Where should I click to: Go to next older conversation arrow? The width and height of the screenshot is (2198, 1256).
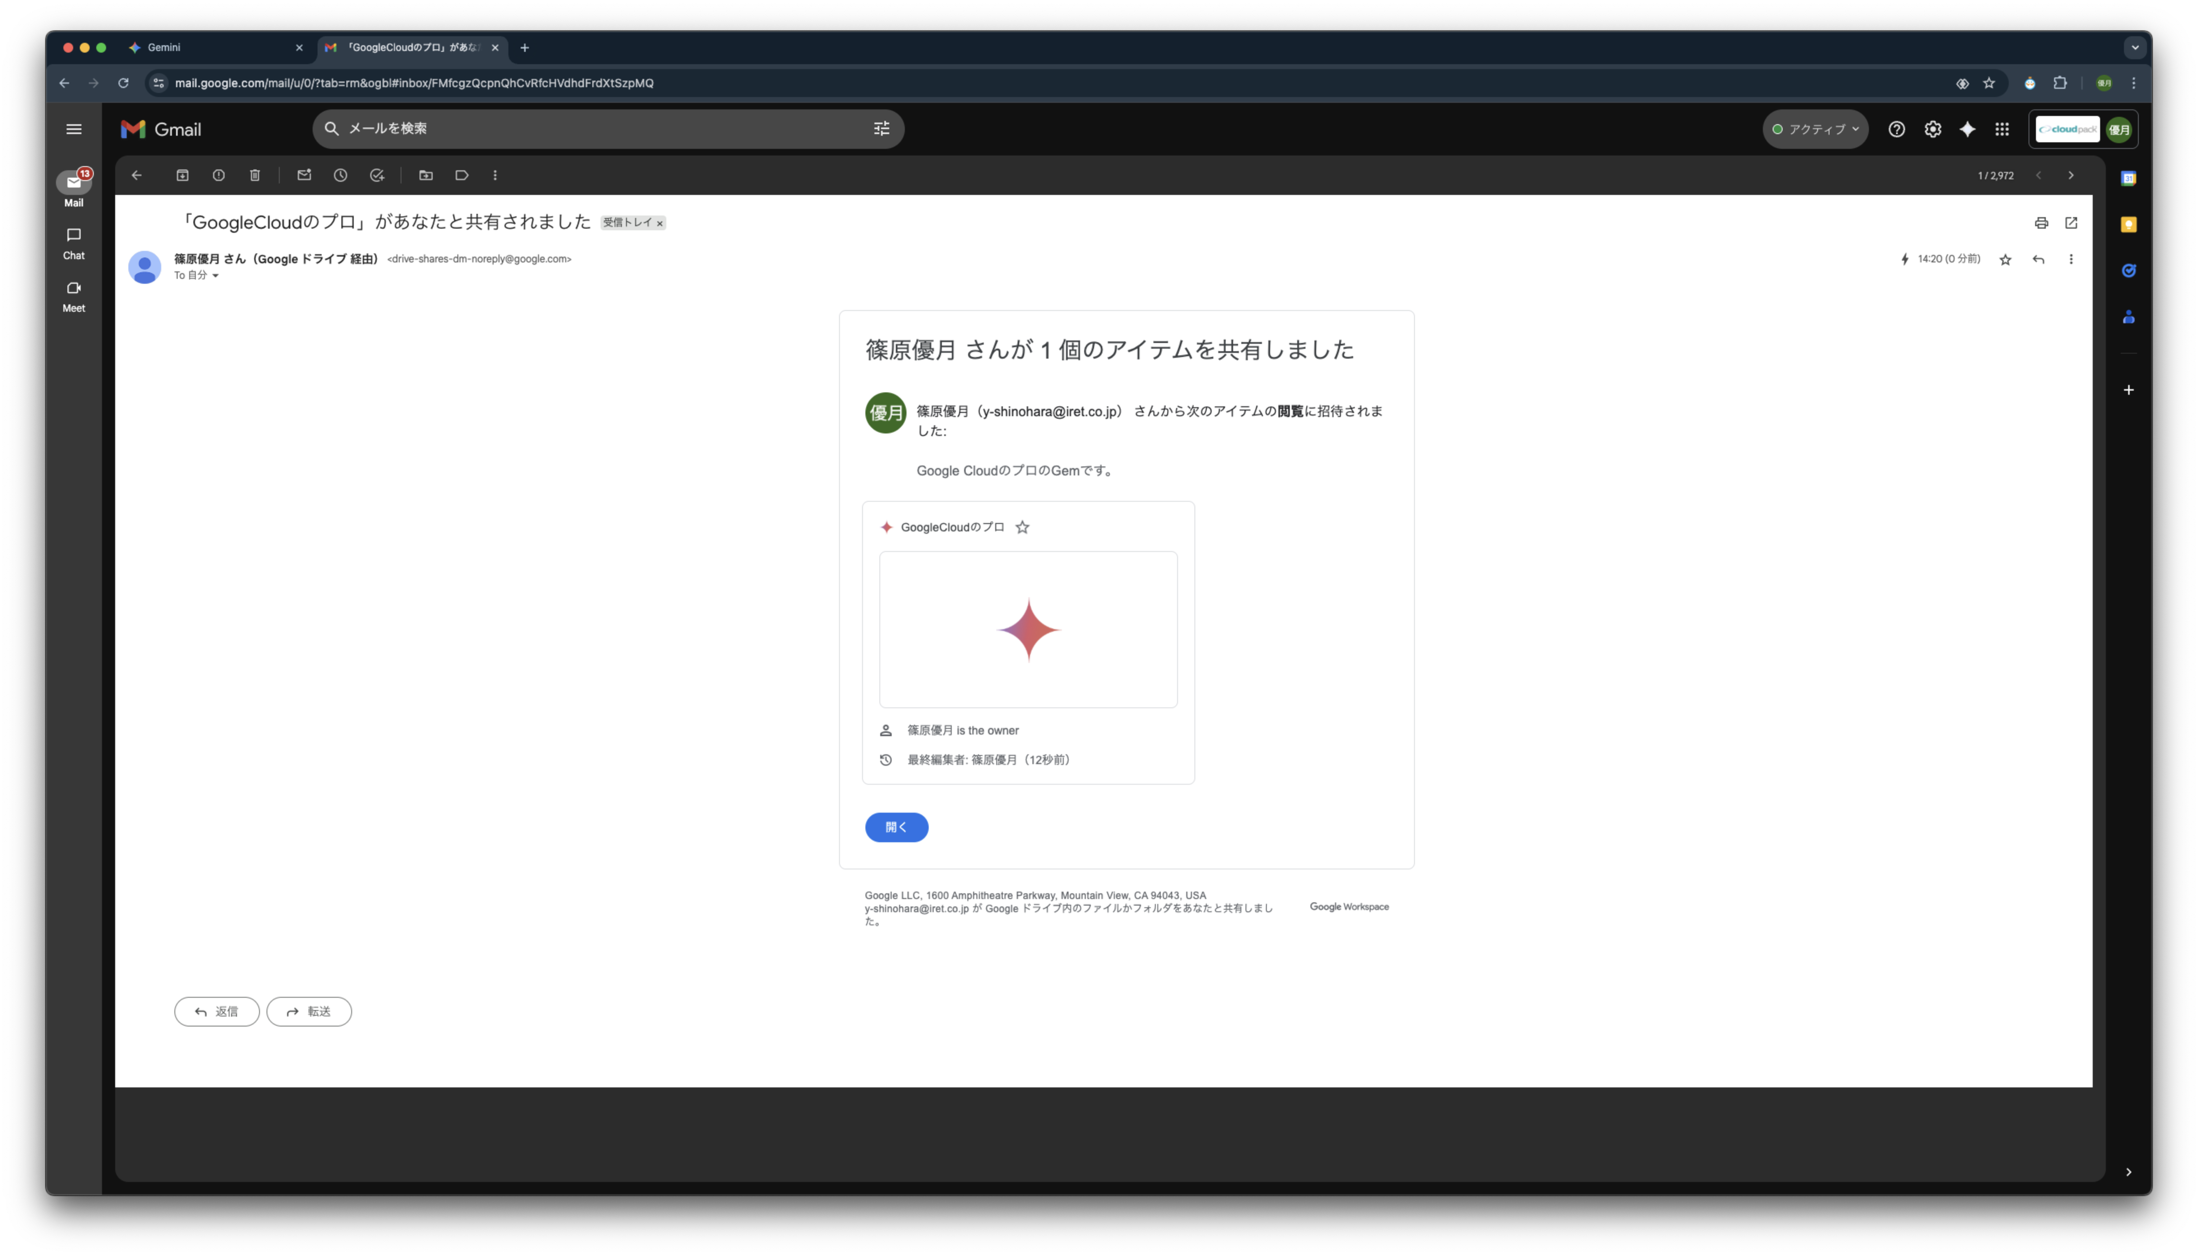[x=2070, y=175]
